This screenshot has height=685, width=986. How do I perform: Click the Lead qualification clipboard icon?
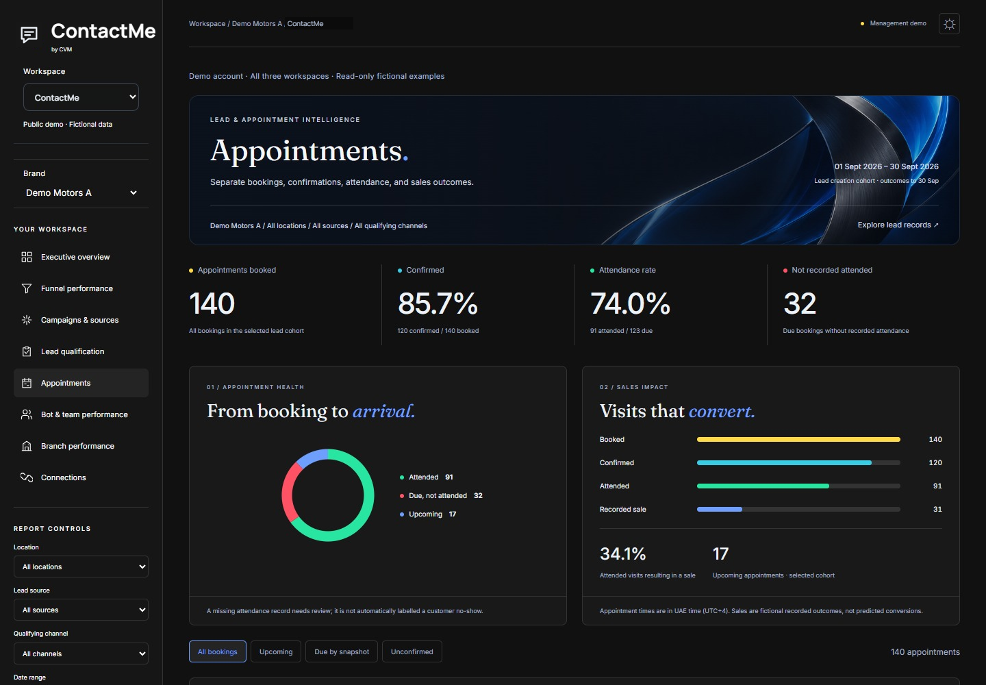coord(27,351)
